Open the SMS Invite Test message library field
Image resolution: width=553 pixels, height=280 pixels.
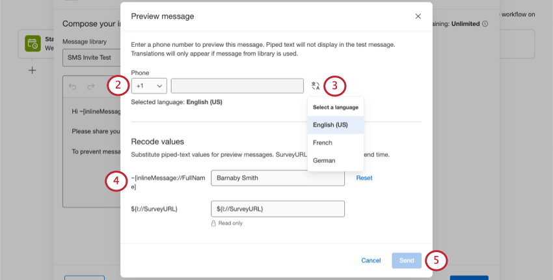[92, 57]
